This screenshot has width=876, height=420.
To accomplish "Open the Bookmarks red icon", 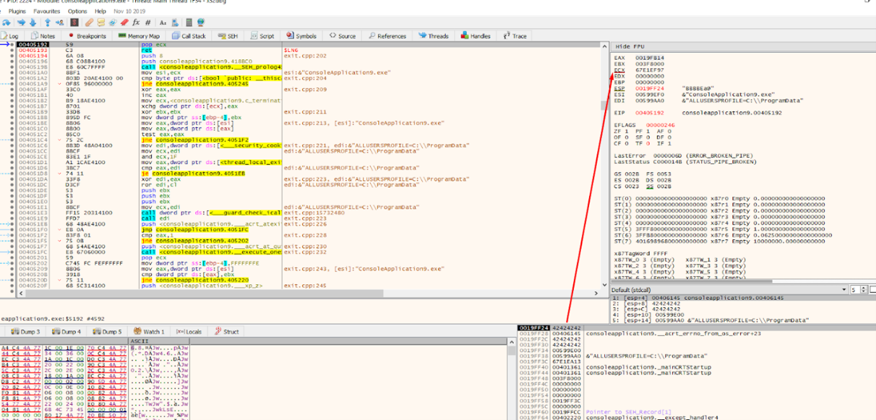I will point(124,23).
